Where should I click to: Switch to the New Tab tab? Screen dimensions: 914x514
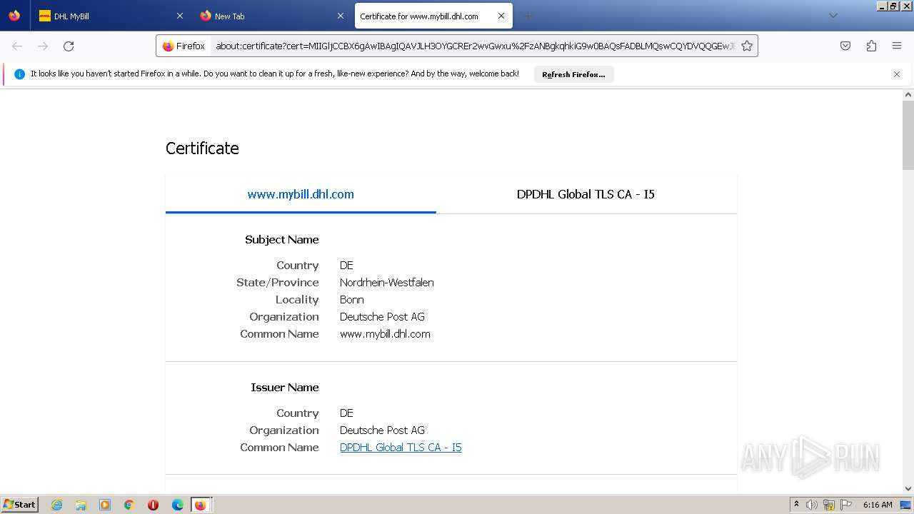[x=271, y=16]
